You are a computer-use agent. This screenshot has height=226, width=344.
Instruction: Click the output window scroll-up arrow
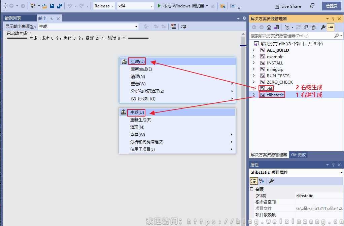click(x=243, y=34)
